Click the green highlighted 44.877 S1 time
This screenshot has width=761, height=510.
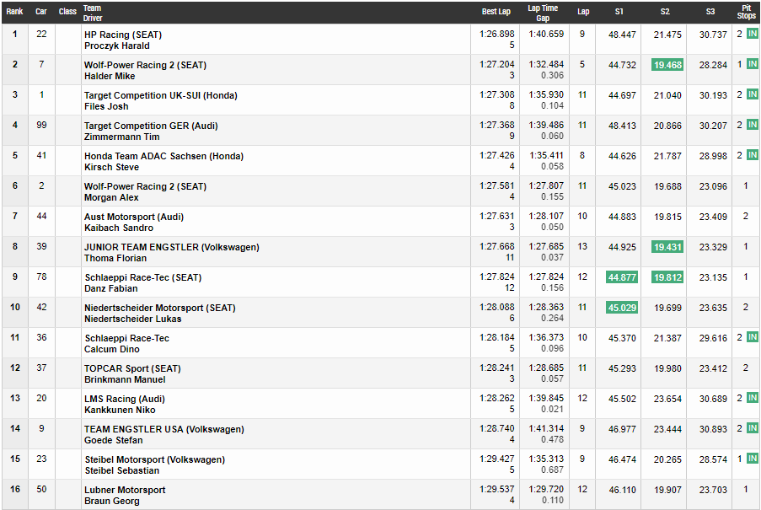click(x=622, y=277)
